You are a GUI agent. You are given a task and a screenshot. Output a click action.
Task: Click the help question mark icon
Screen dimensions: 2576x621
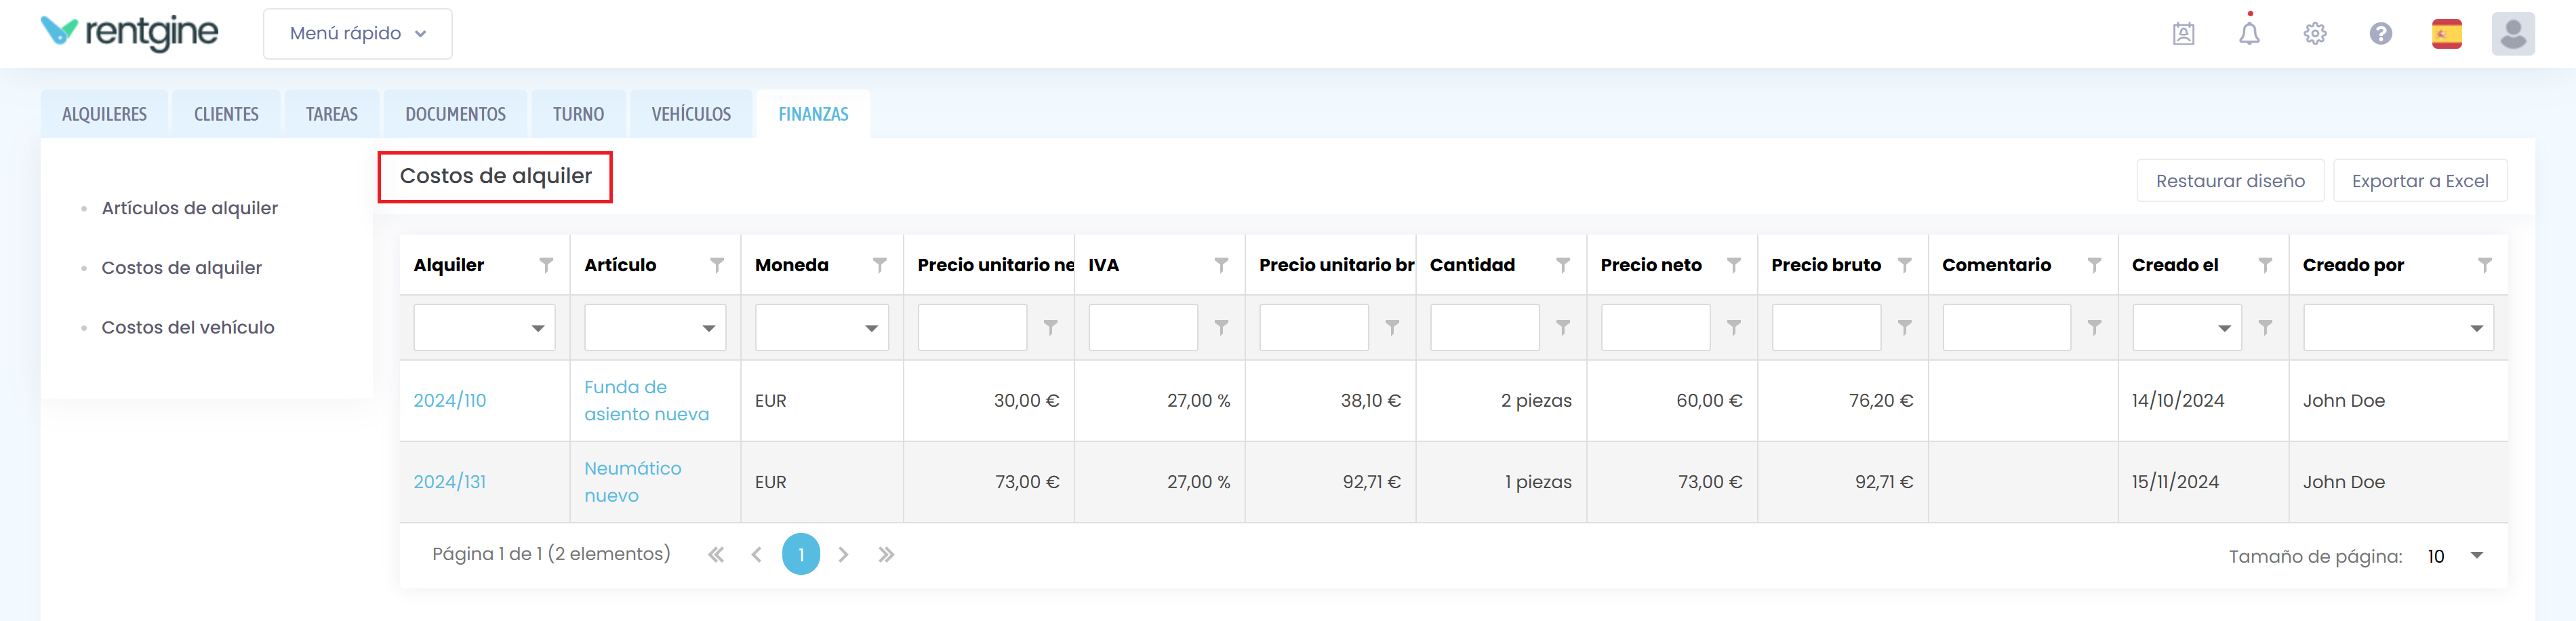[x=2380, y=34]
